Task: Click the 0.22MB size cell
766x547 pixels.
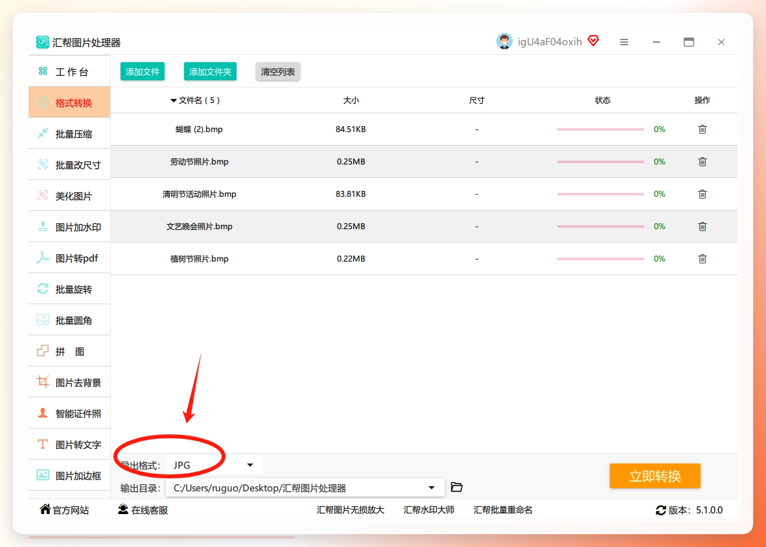Action: [x=351, y=259]
